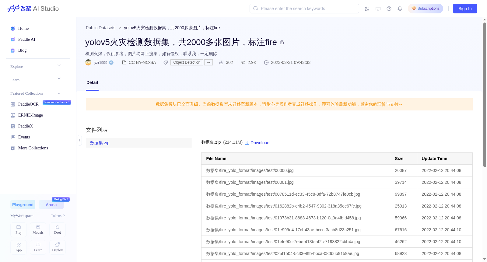Image resolution: width=487 pixels, height=262 pixels.
Task: Select the Detail tab
Action: [x=92, y=82]
